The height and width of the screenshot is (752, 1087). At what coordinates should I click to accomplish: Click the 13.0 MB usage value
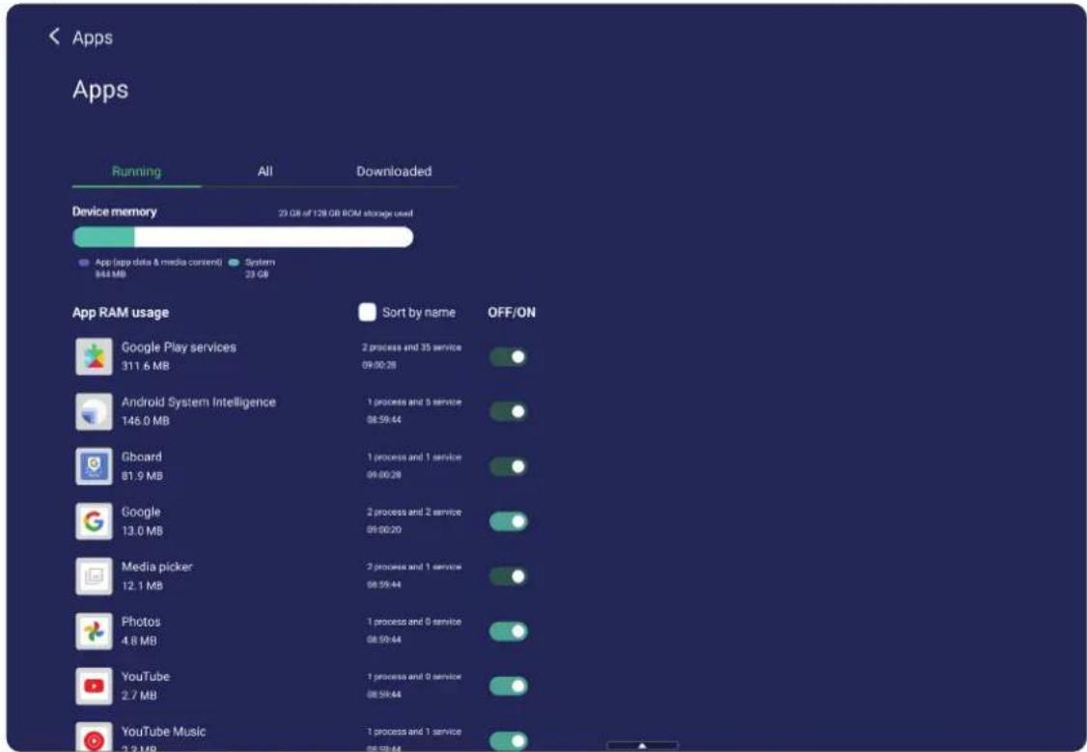pyautogui.click(x=142, y=531)
